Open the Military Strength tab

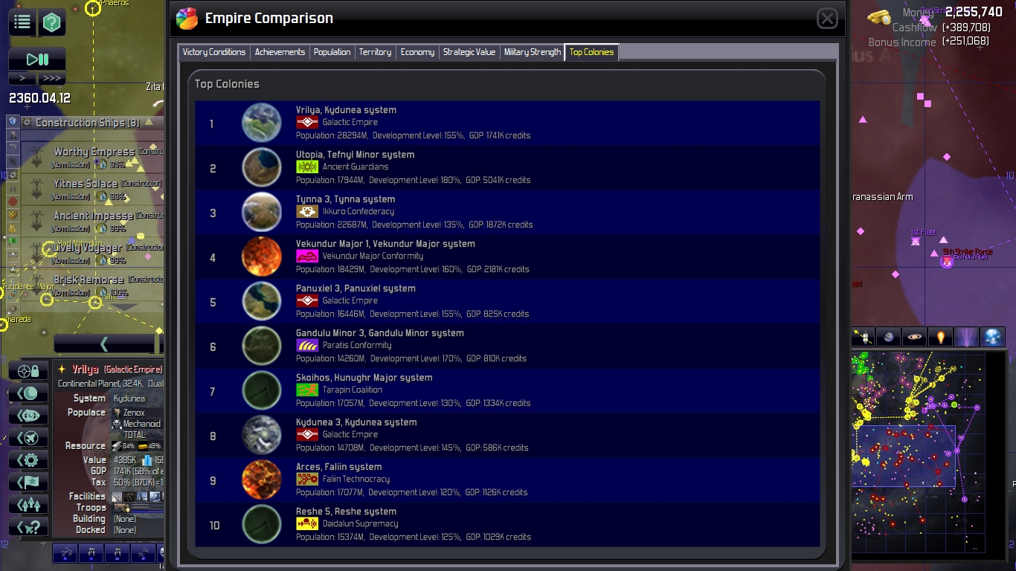point(533,52)
